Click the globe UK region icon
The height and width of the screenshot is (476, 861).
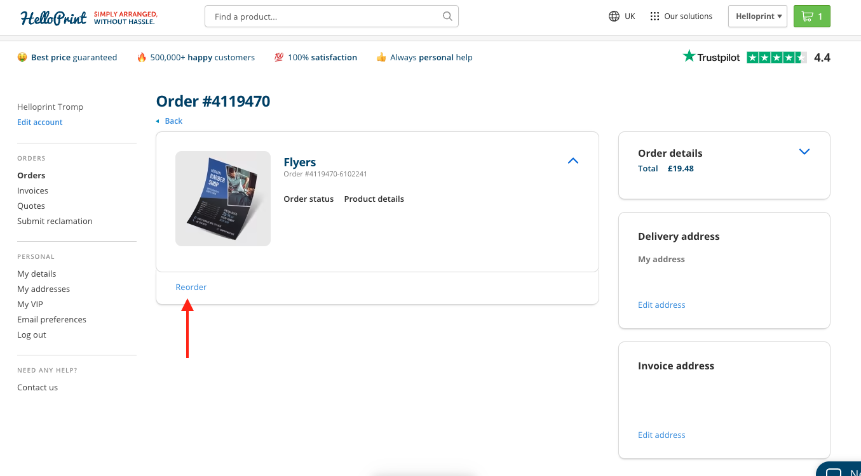[x=614, y=17]
